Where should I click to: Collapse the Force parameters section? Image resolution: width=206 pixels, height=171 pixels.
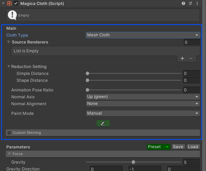[x=9, y=154]
